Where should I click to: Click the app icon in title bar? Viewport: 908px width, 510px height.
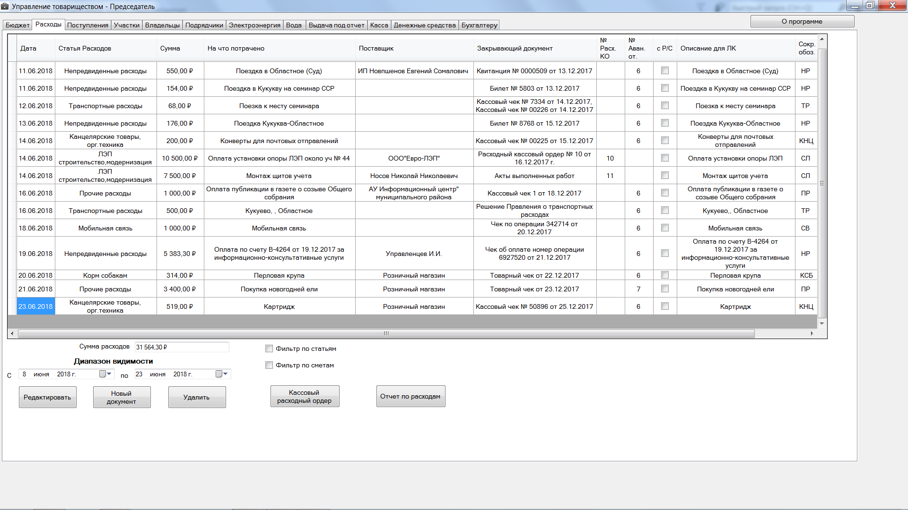click(5, 6)
